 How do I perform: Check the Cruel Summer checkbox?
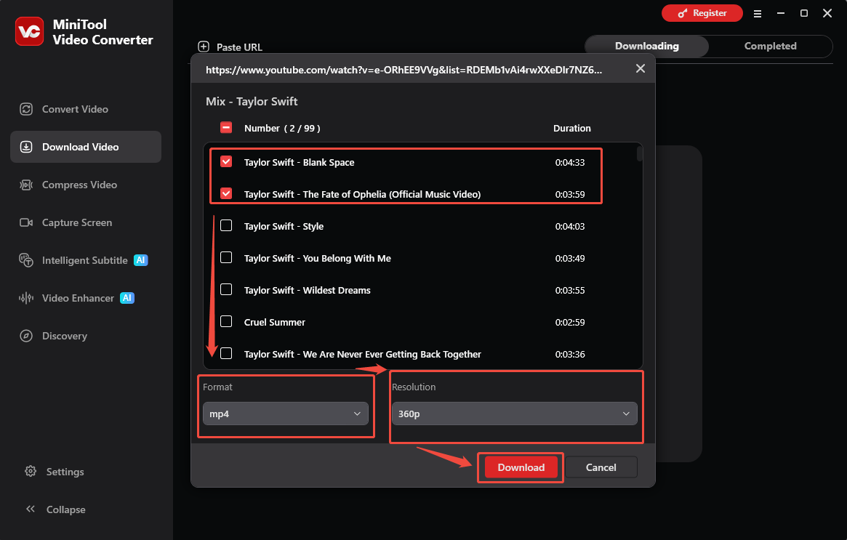(x=226, y=321)
